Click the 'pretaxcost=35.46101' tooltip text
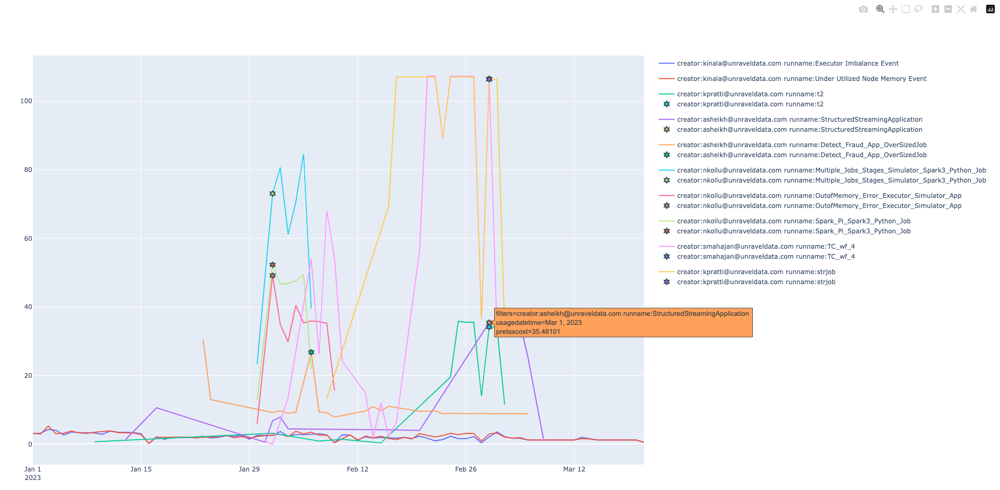The image size is (1000, 490). pyautogui.click(x=528, y=332)
